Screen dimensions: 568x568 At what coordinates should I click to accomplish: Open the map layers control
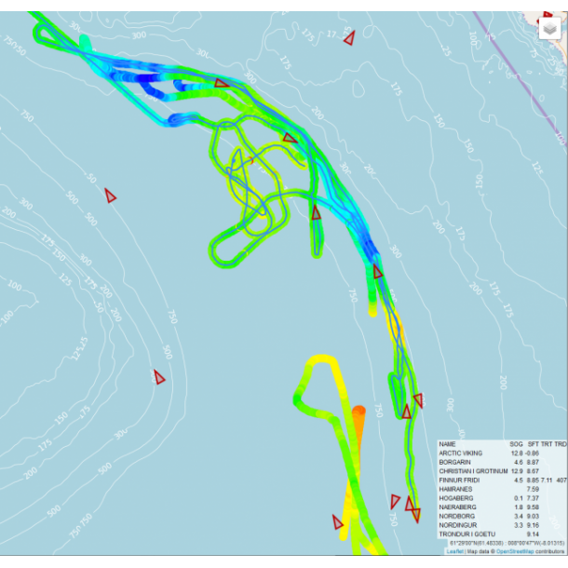coord(549,28)
